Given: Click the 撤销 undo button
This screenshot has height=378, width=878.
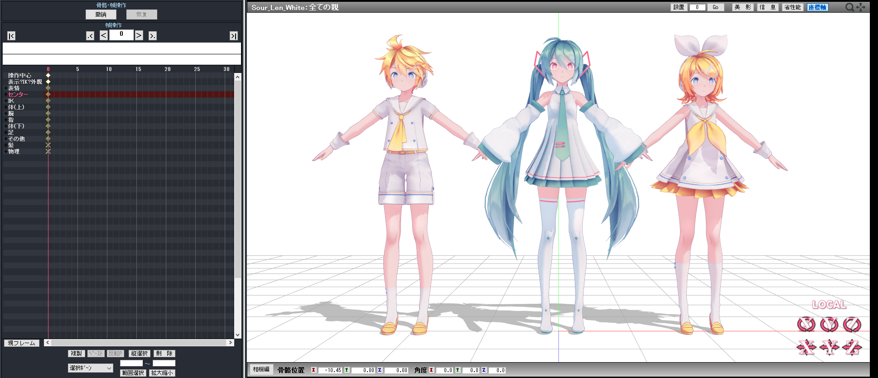Looking at the screenshot, I should [101, 14].
